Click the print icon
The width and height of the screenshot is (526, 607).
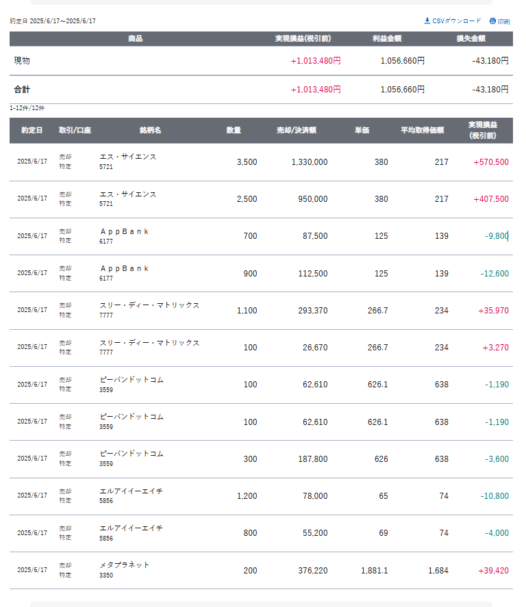point(492,21)
